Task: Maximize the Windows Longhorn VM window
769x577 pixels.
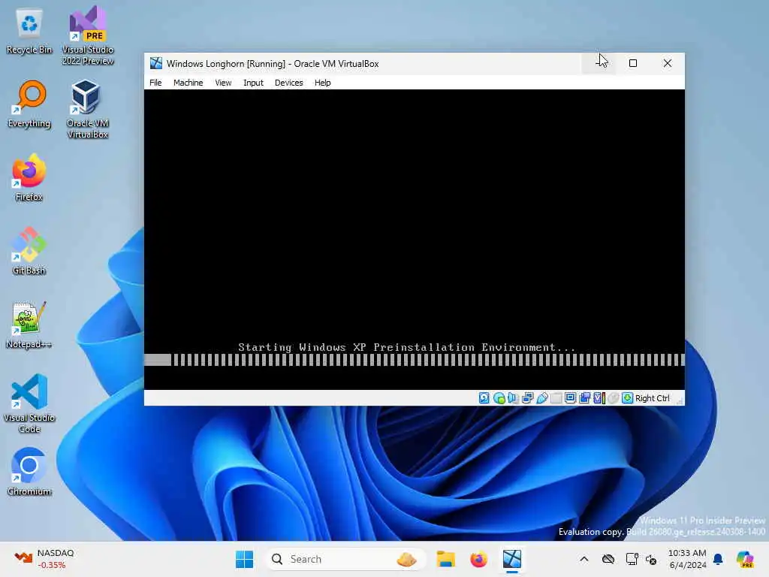Action: pos(633,63)
